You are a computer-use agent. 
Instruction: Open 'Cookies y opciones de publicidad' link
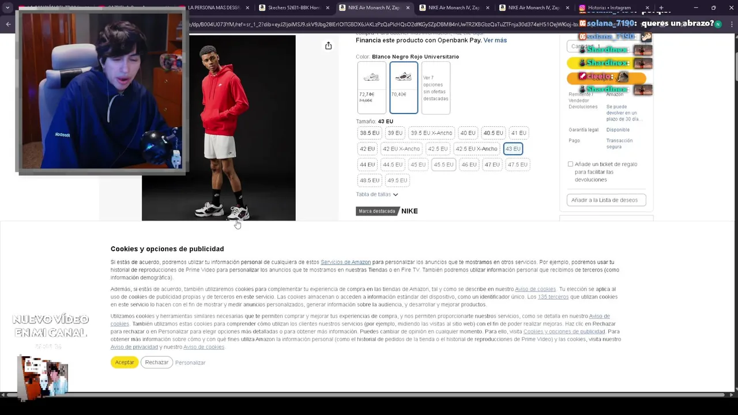564,331
